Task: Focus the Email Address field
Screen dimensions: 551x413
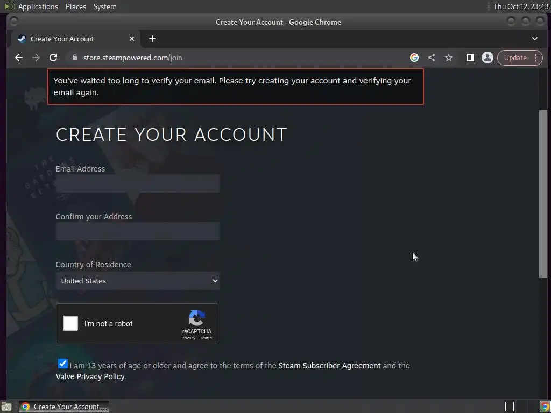Action: (x=137, y=183)
